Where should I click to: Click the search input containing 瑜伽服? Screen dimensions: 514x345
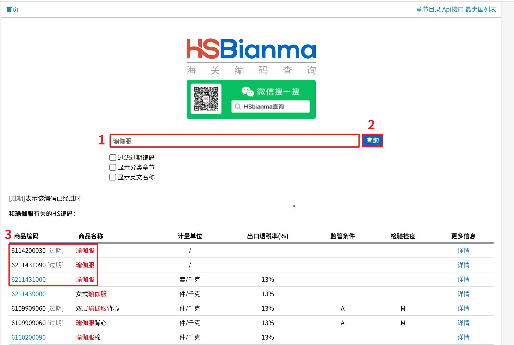click(234, 141)
